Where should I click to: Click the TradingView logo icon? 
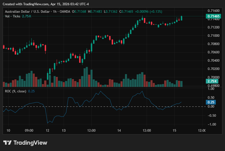pos(7,143)
